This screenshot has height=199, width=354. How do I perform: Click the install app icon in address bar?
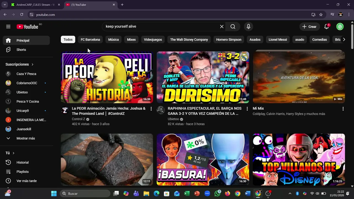(x=313, y=15)
